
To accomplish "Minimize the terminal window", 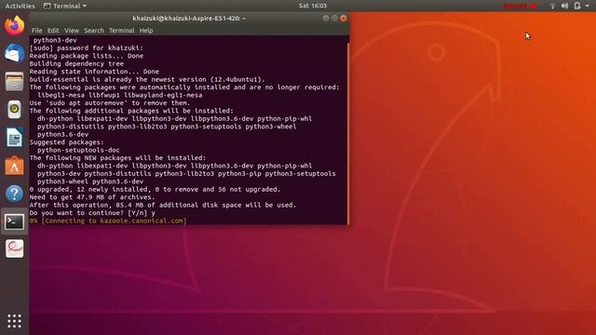I will tap(326, 19).
